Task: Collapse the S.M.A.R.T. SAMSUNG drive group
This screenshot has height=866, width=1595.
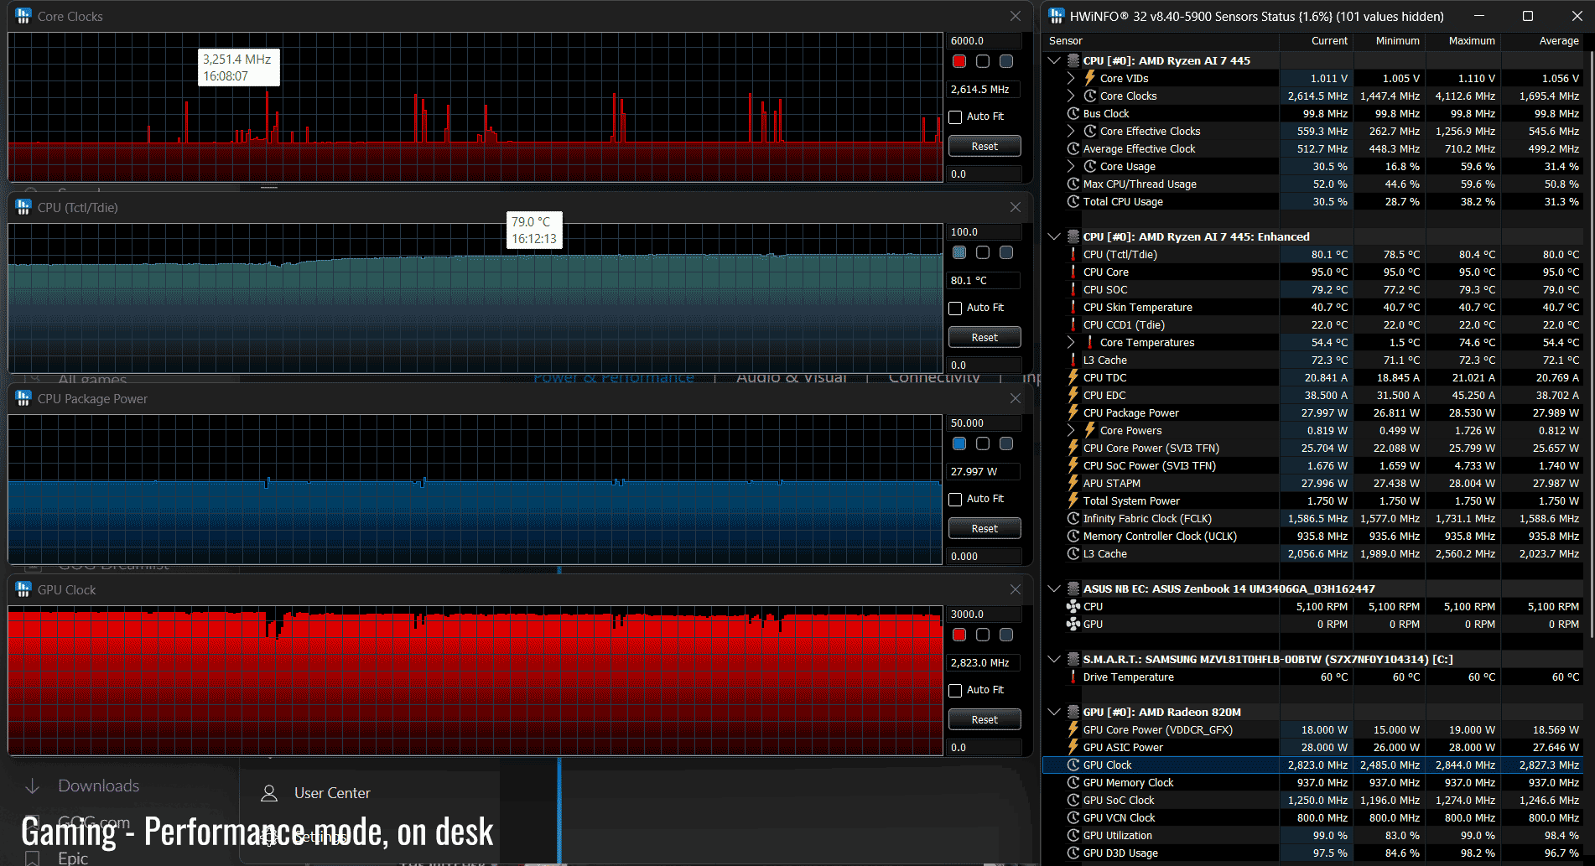Action: (1054, 659)
